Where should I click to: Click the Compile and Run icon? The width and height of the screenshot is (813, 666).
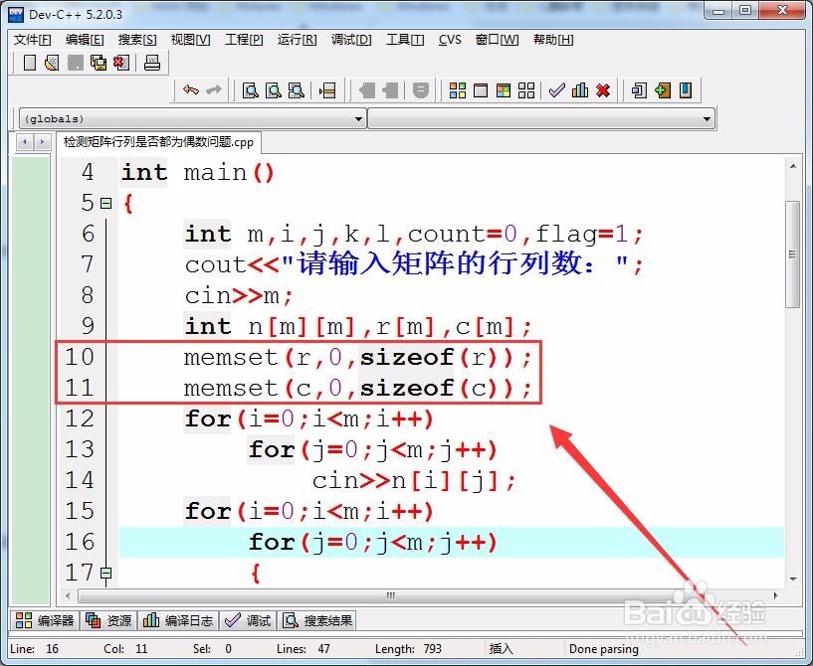[x=504, y=90]
